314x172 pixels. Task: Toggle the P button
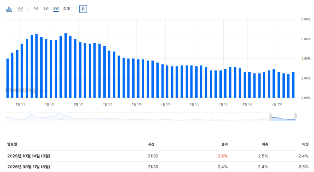click(83, 9)
